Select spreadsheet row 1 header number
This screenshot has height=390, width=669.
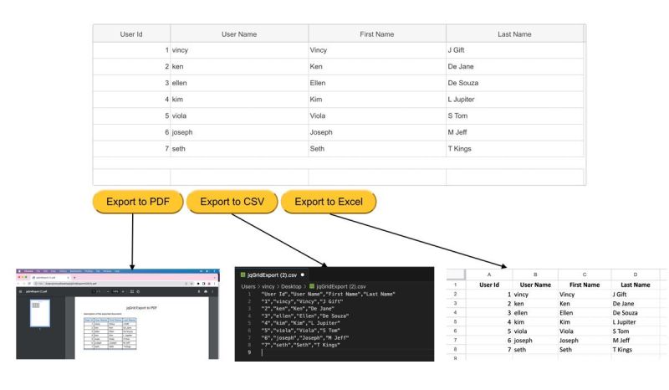pos(455,285)
